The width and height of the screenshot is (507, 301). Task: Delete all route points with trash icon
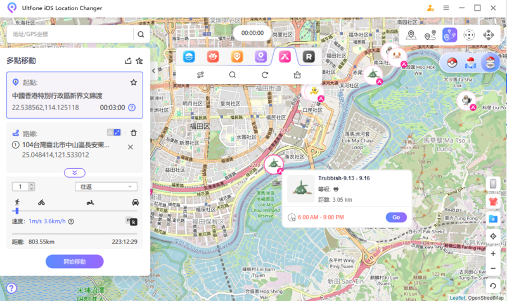(x=134, y=133)
